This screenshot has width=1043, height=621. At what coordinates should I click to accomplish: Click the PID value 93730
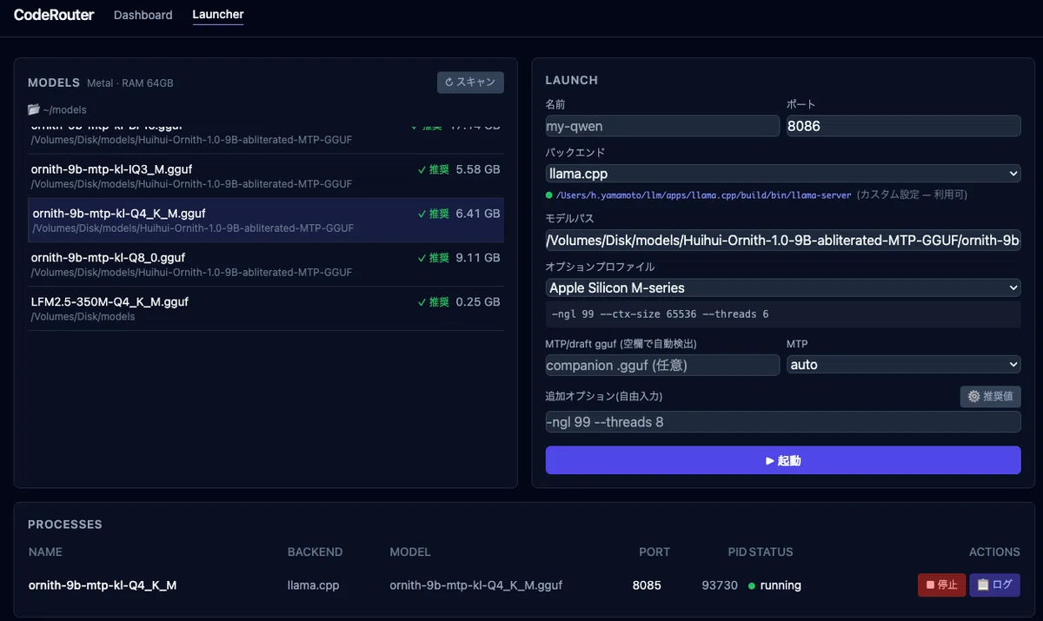tap(720, 585)
